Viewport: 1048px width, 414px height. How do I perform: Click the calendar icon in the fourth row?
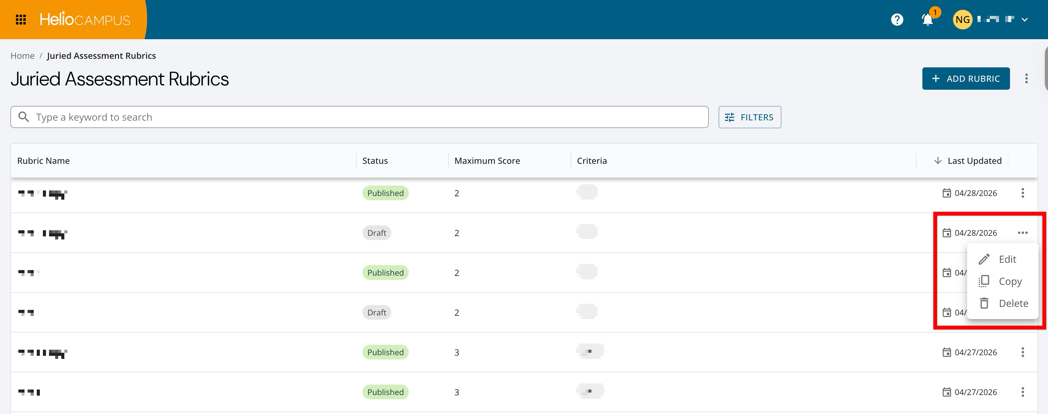point(947,312)
